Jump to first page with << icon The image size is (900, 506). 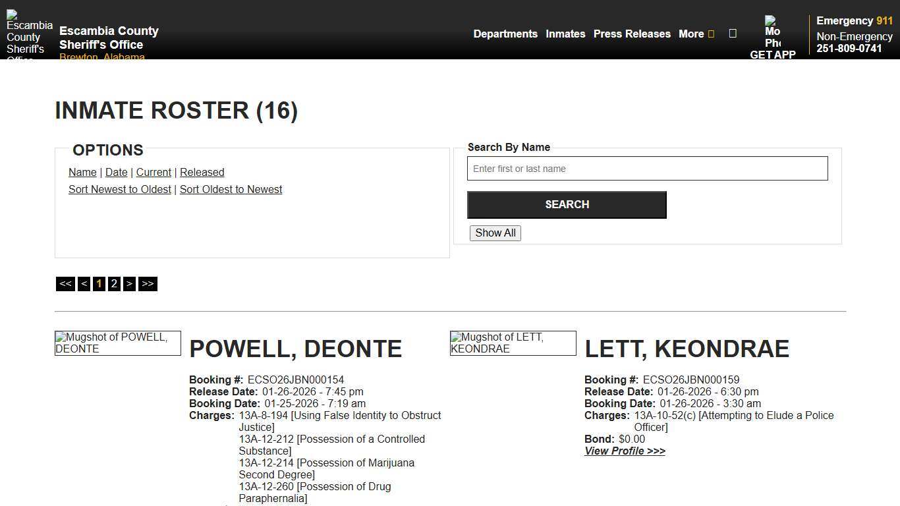tap(65, 283)
